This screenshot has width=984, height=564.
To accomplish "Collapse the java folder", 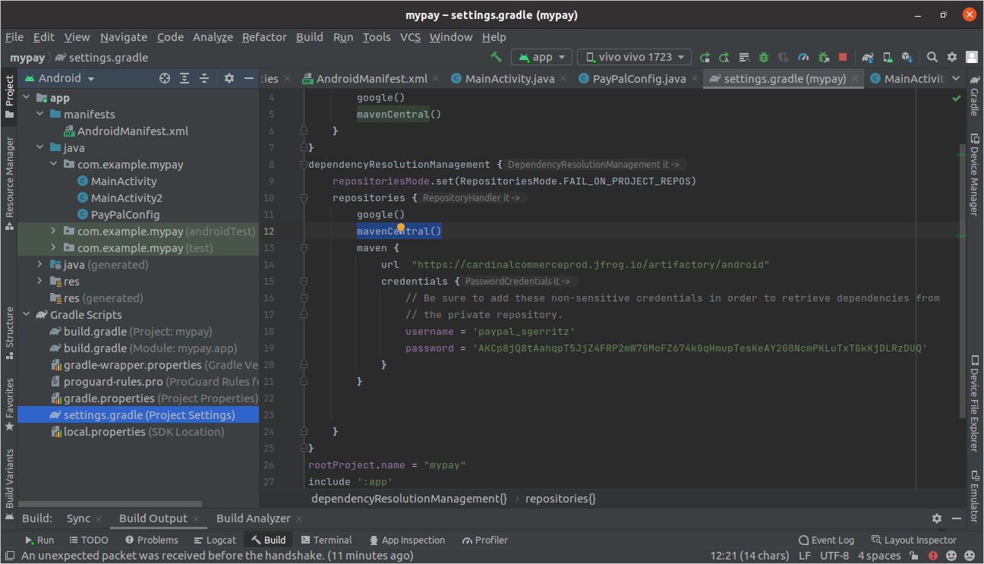I will click(39, 148).
